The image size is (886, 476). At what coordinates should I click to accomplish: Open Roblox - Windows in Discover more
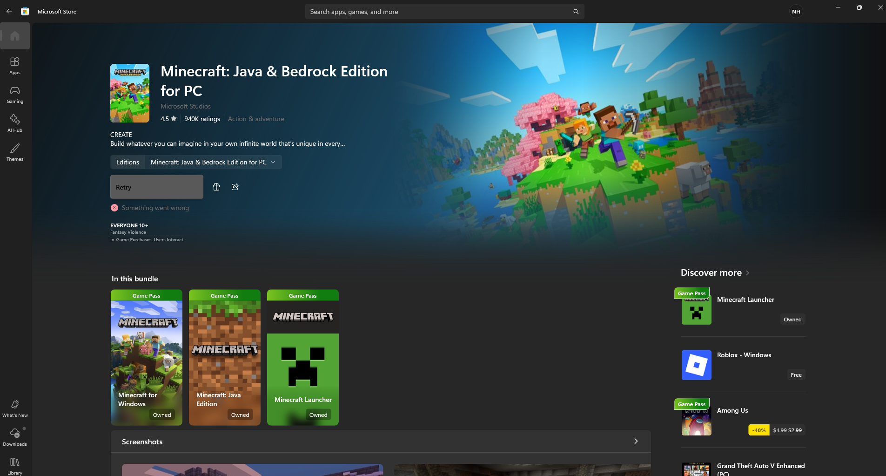(x=743, y=365)
